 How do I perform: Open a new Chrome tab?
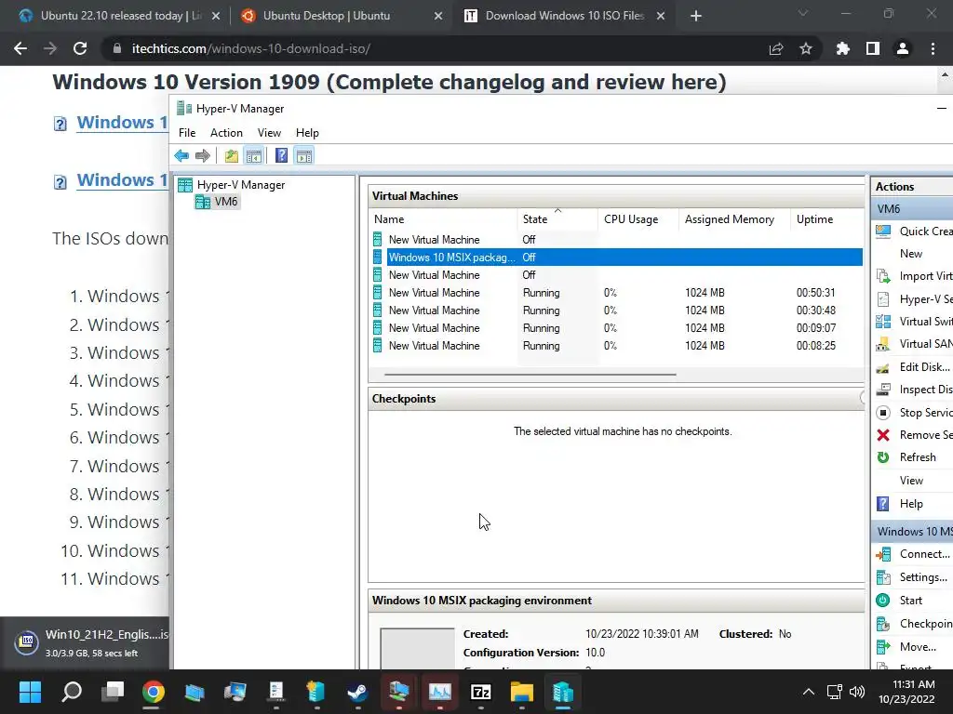tap(696, 17)
